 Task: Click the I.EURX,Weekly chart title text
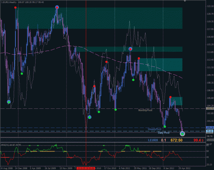pyautogui.click(x=9, y=2)
